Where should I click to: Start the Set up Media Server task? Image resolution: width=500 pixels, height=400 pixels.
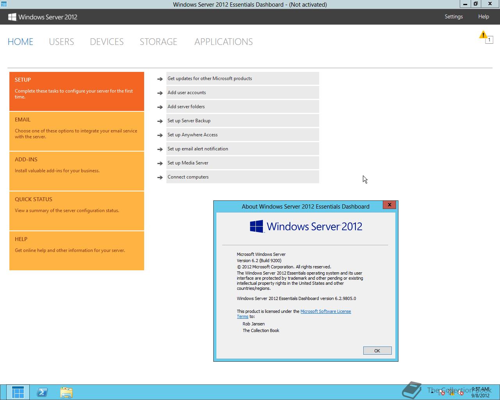243,163
